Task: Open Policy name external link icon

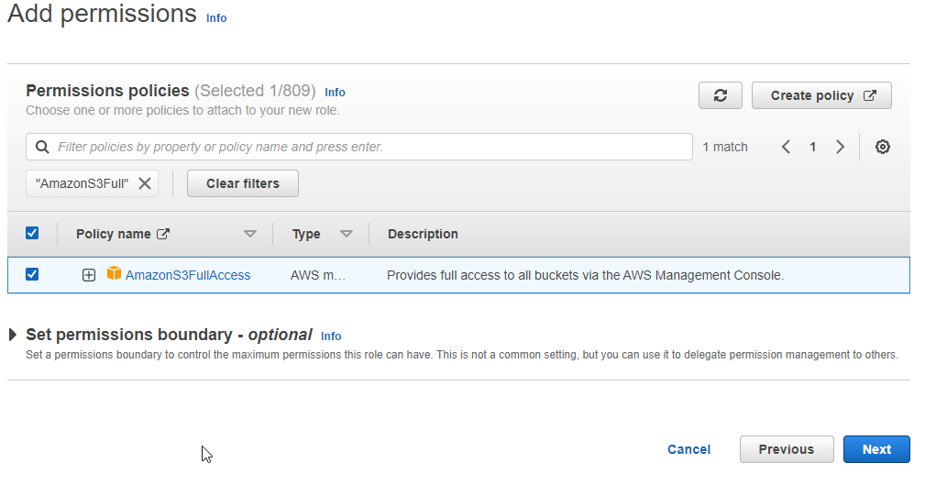Action: pyautogui.click(x=164, y=234)
